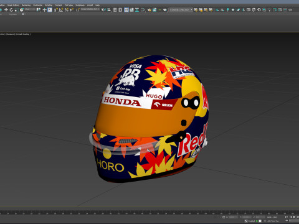
Task: Click Add Time Tag
Action: coord(273,221)
